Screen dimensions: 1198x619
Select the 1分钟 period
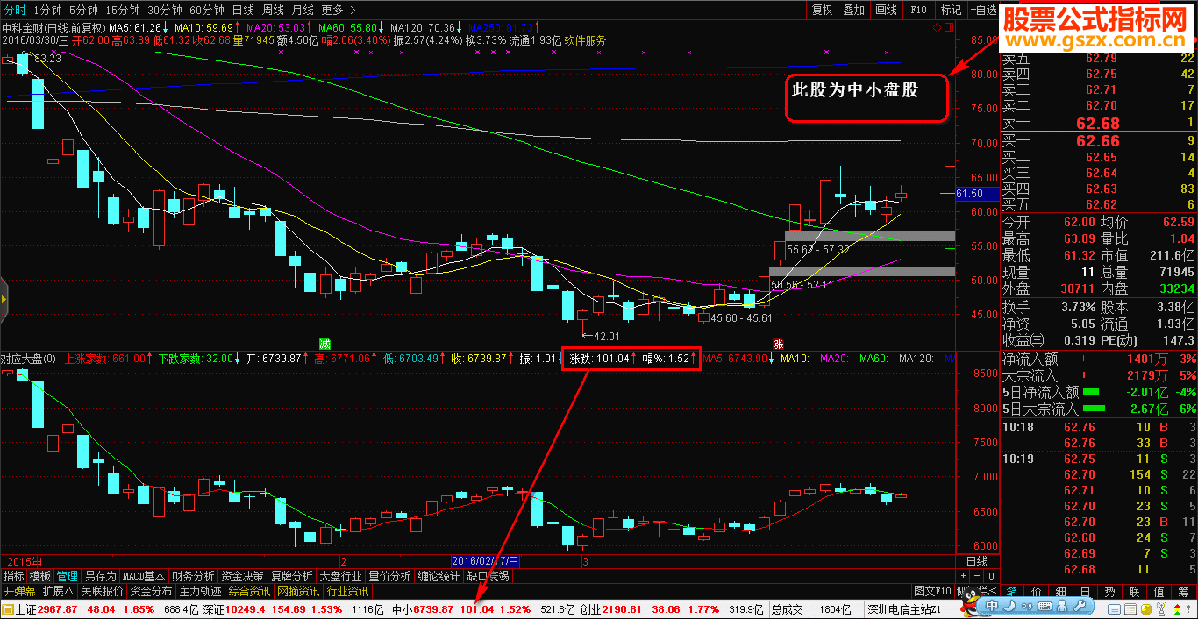tap(48, 10)
